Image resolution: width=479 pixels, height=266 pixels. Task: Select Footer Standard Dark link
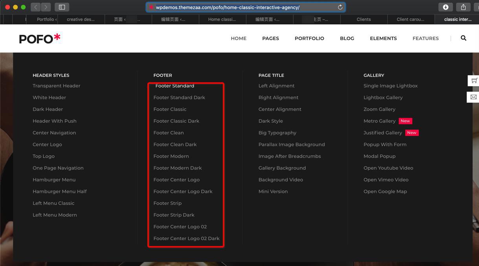[179, 98]
